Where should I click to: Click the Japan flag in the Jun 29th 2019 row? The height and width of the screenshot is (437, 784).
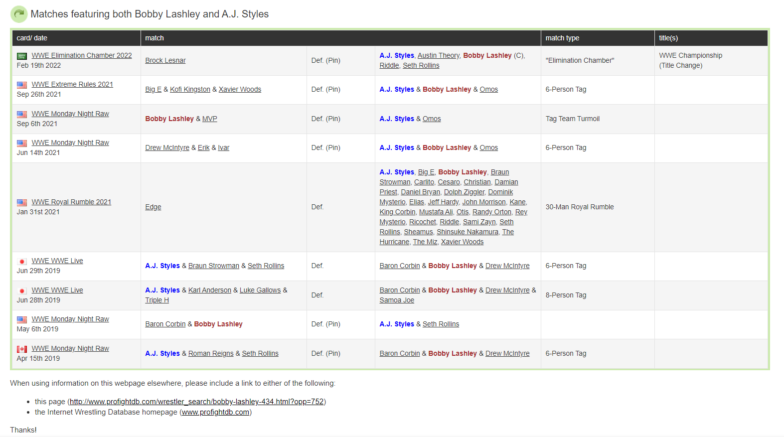tap(22, 261)
